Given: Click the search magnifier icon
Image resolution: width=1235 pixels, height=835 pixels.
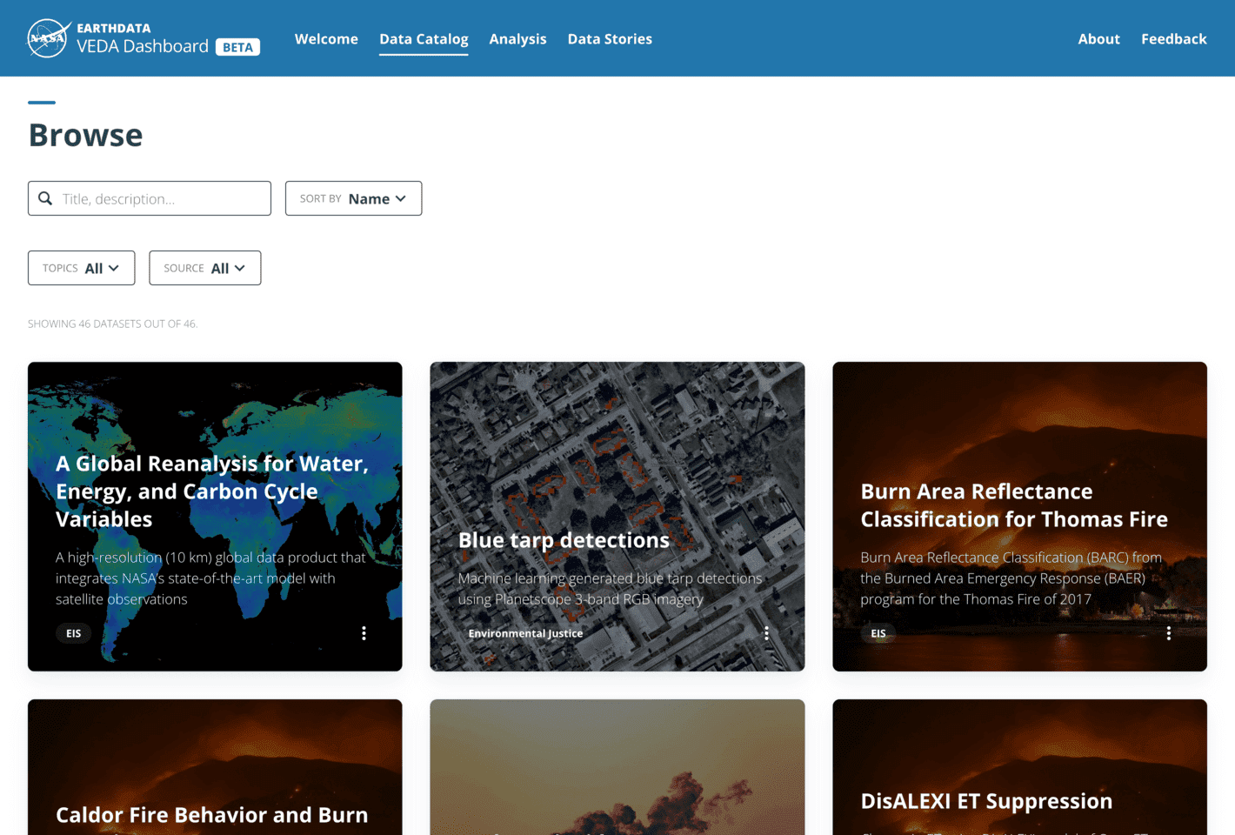Looking at the screenshot, I should pyautogui.click(x=45, y=198).
